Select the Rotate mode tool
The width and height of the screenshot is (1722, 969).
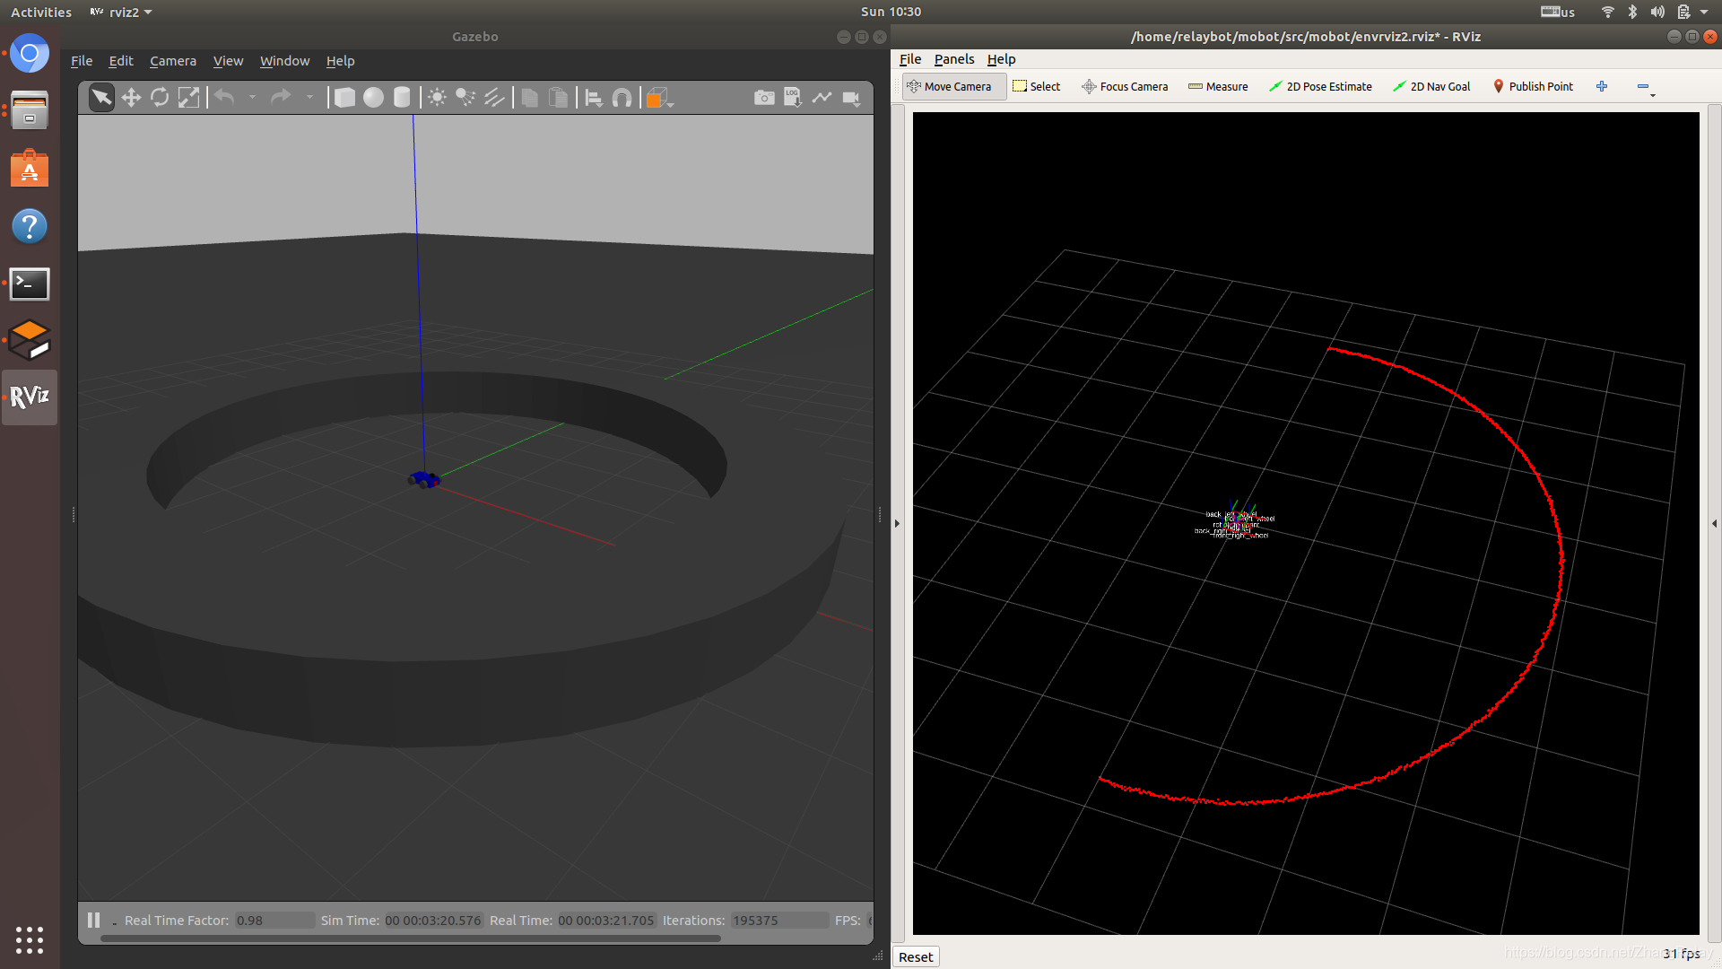point(160,98)
